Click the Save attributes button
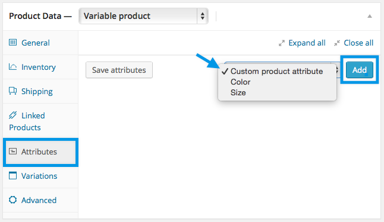384x222 pixels. [119, 70]
